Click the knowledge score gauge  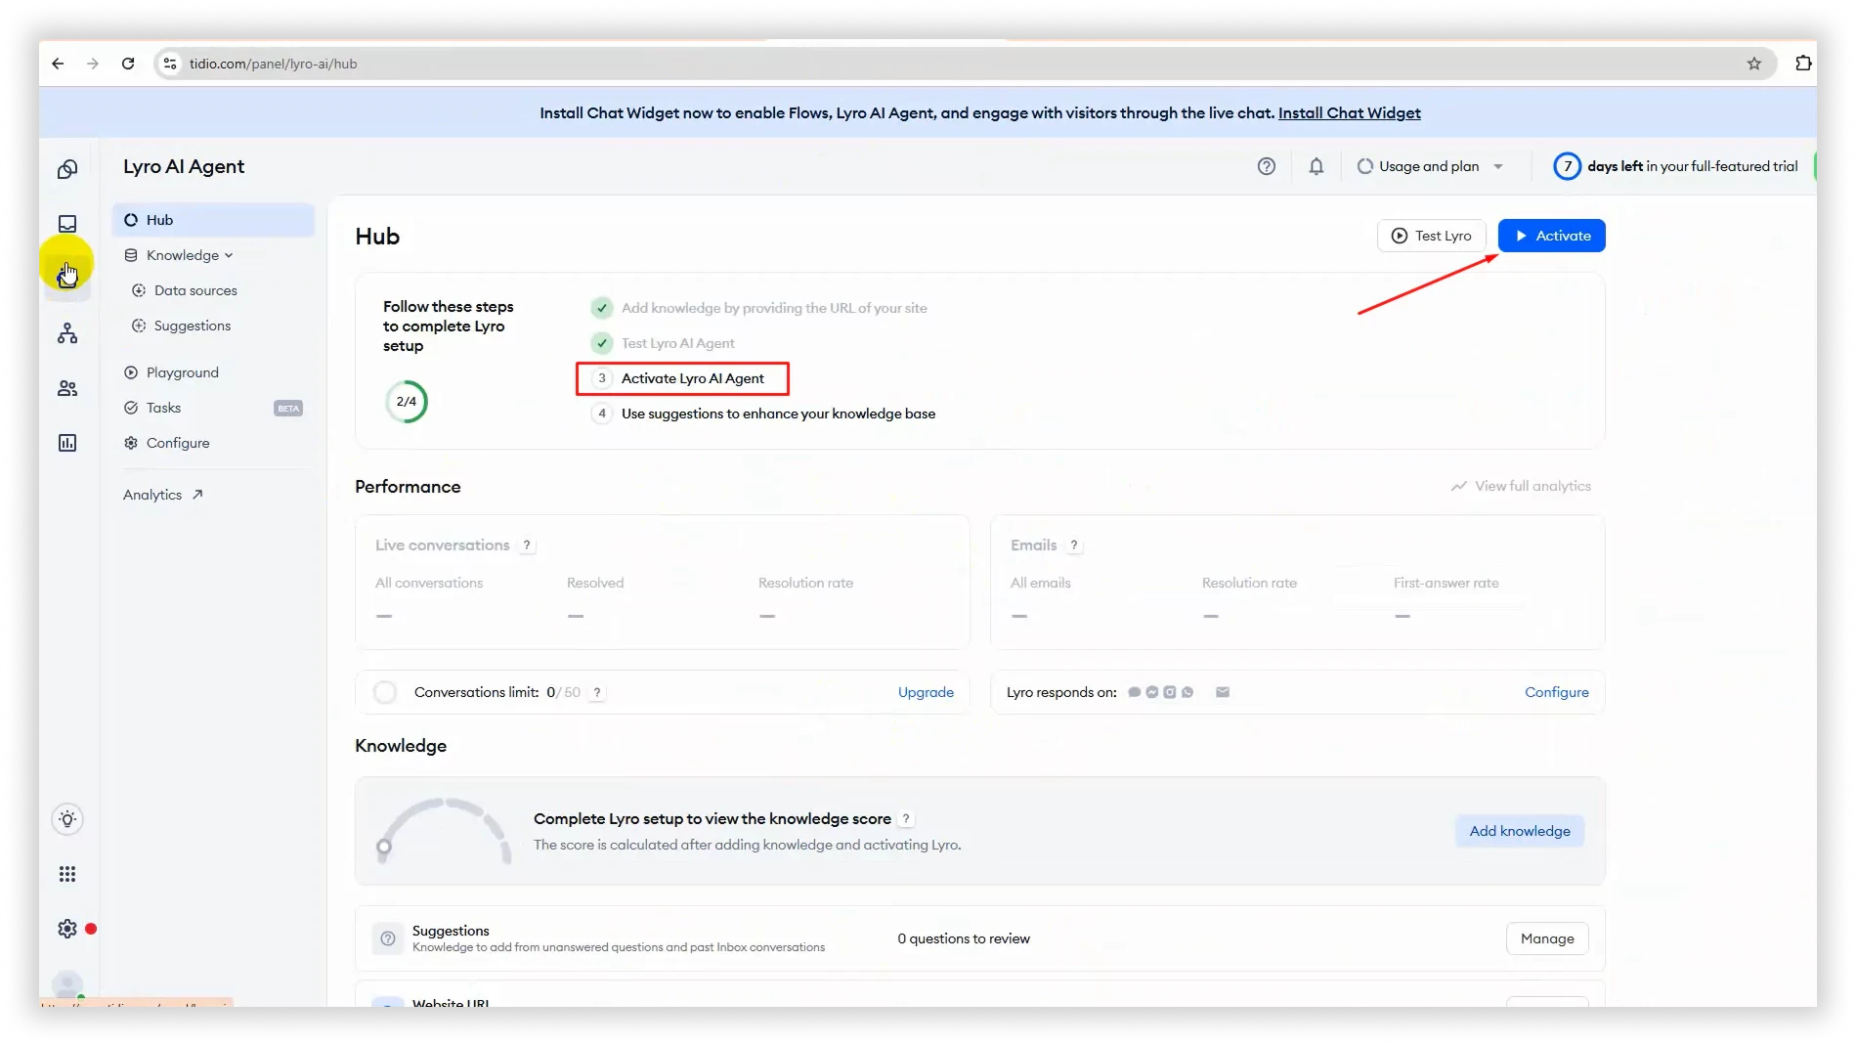tap(445, 831)
